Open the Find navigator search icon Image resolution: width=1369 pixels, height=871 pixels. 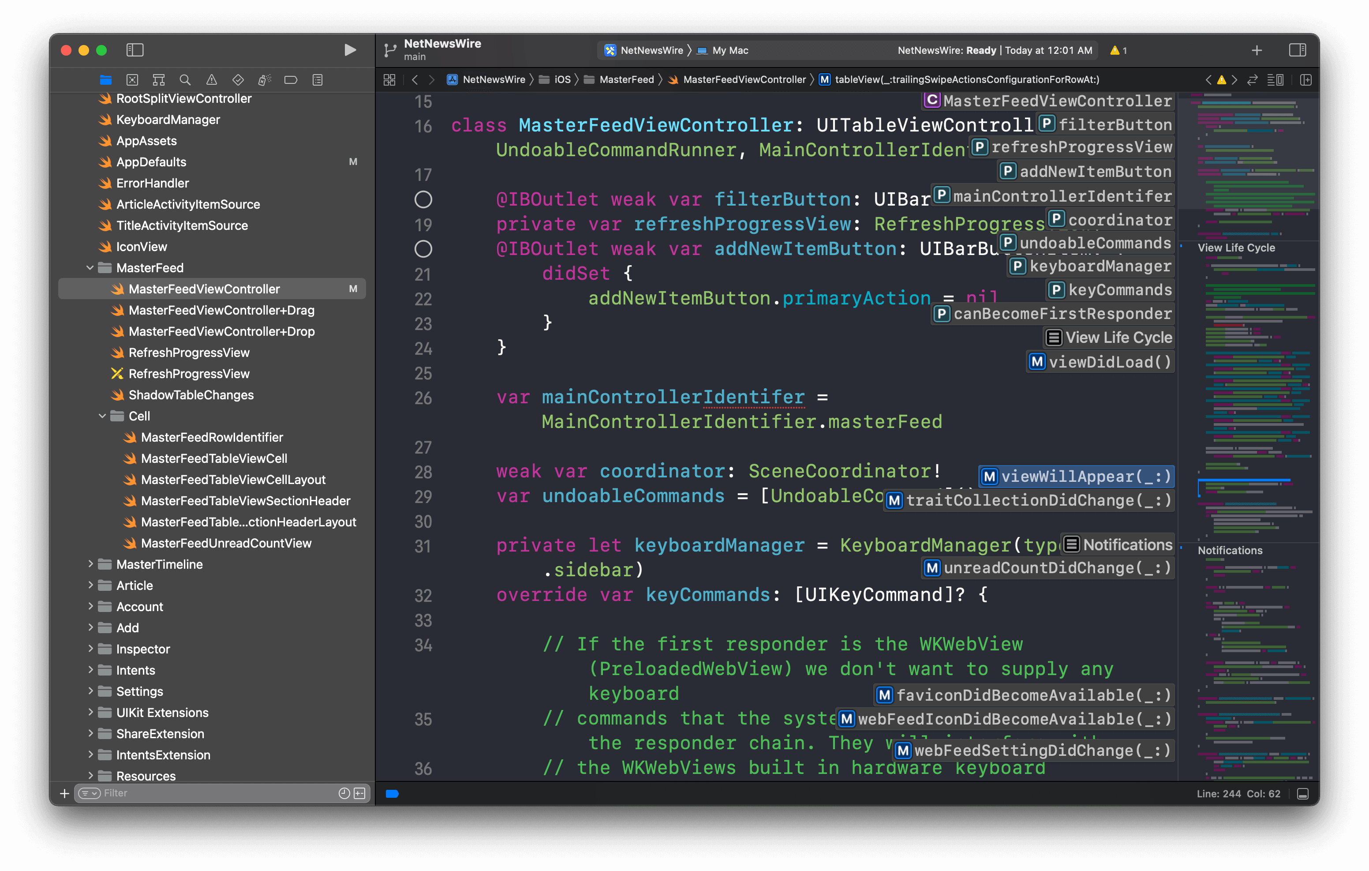pyautogui.click(x=185, y=80)
